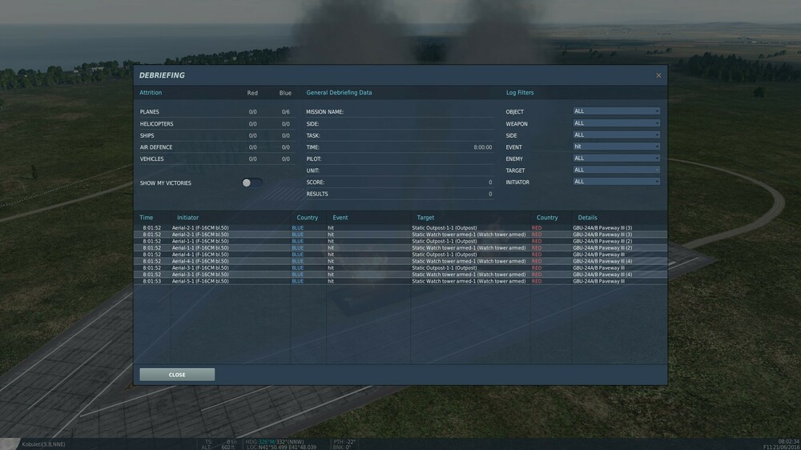Click the General Debriefing Data heading
The height and width of the screenshot is (450, 801).
tap(339, 93)
